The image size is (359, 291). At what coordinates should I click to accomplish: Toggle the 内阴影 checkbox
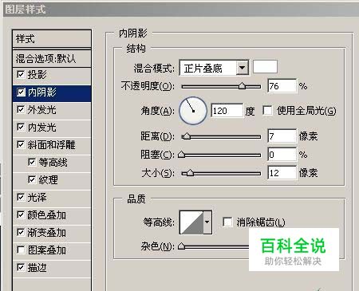pyautogui.click(x=21, y=92)
